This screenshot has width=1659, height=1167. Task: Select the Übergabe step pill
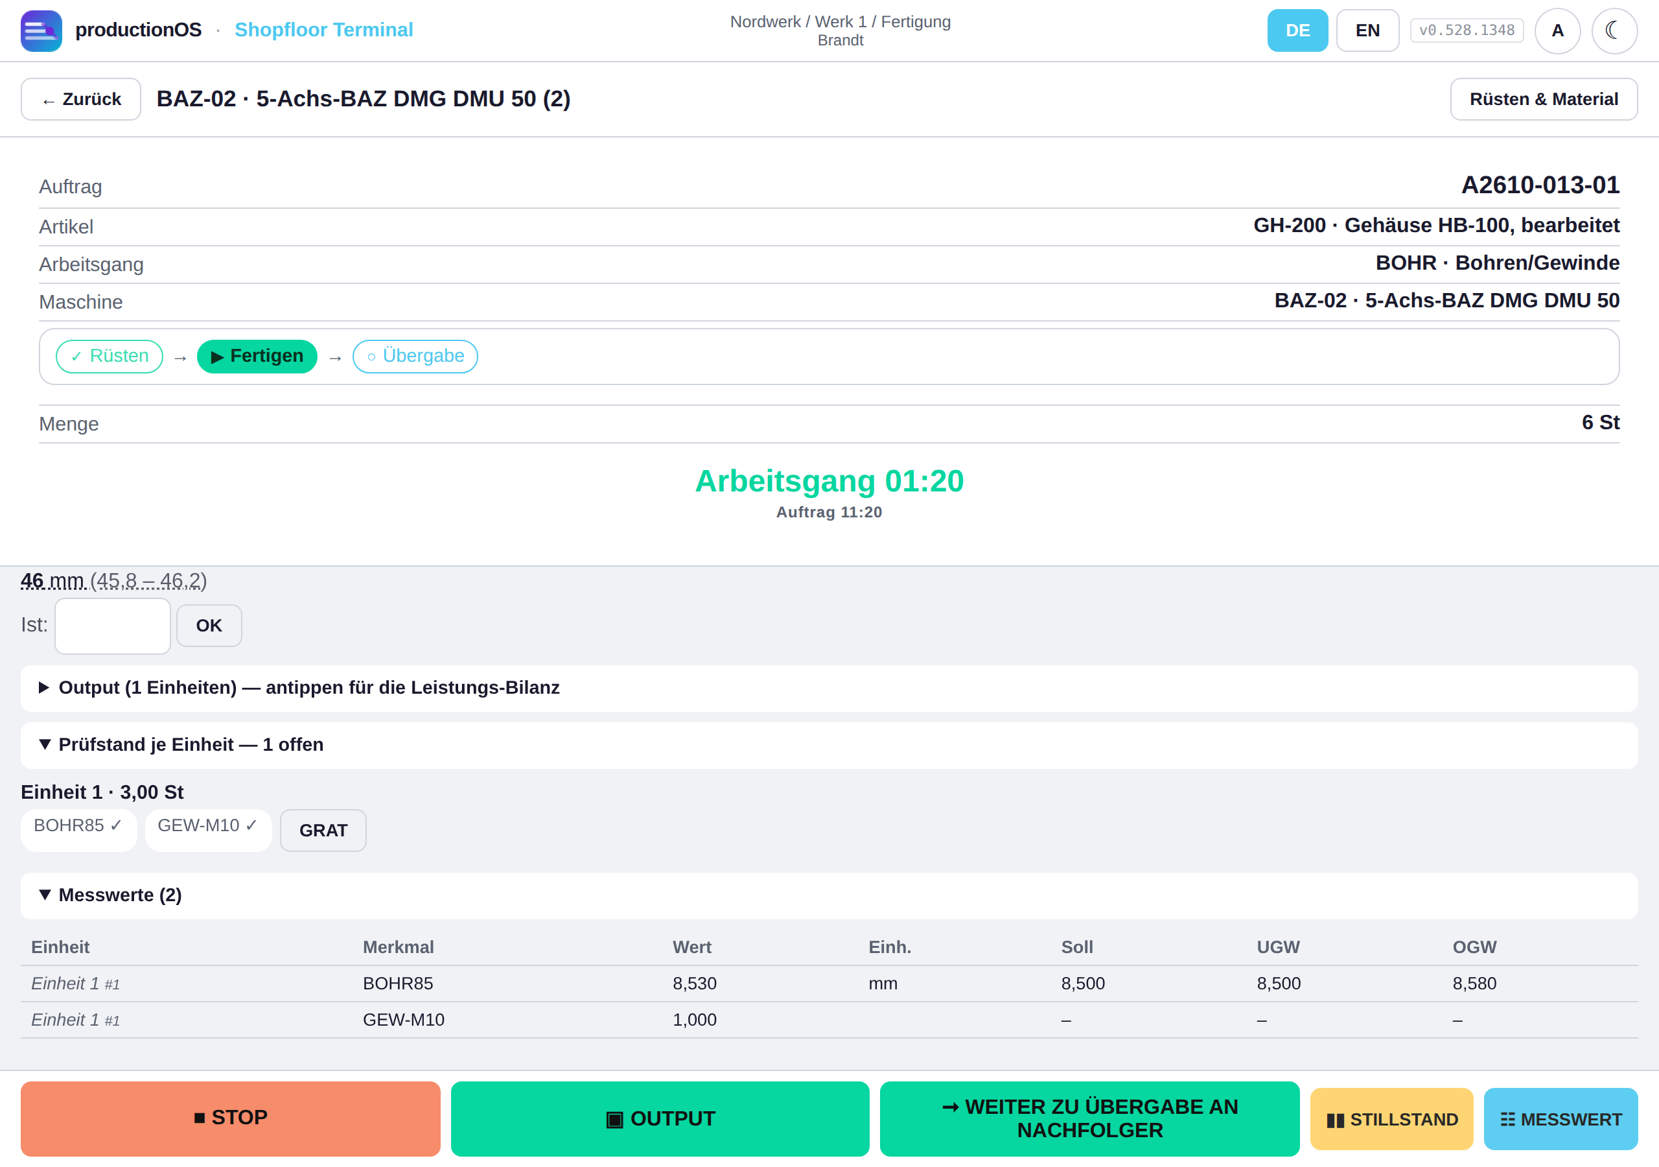click(x=415, y=357)
